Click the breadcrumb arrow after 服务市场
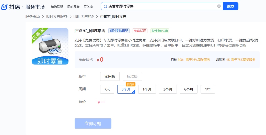The image size is (266, 135). 43,17
